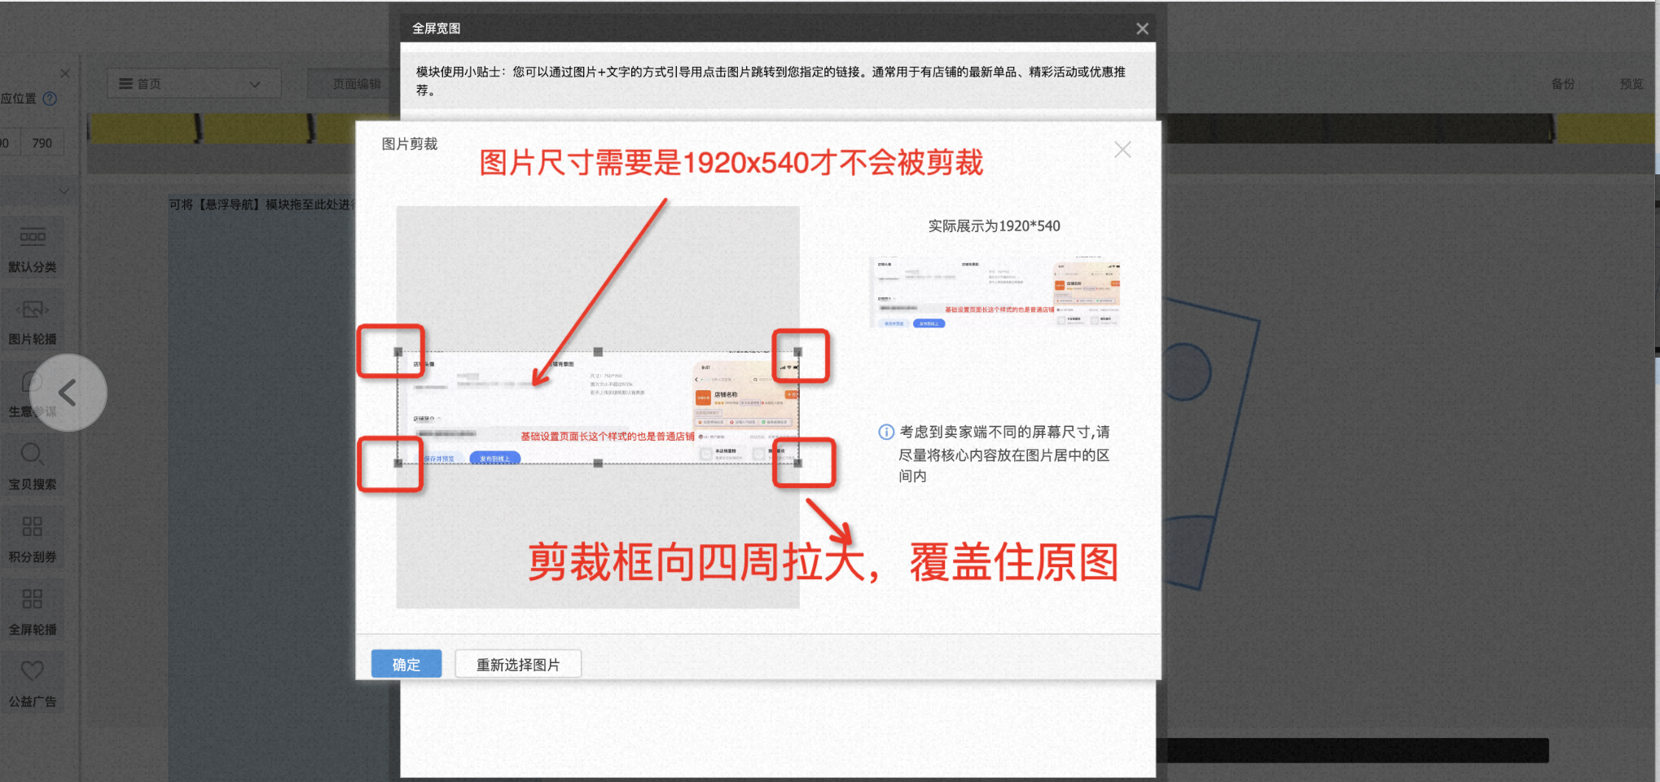Close the left sidebar panel
Viewport: 1660px width, 782px height.
[x=65, y=73]
